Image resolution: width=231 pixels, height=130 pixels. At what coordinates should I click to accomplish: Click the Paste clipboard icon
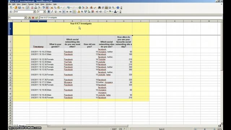point(59,8)
